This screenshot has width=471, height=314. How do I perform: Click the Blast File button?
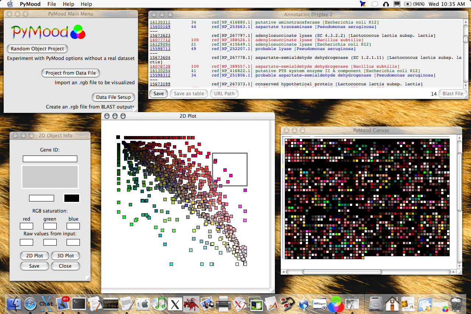(x=453, y=93)
